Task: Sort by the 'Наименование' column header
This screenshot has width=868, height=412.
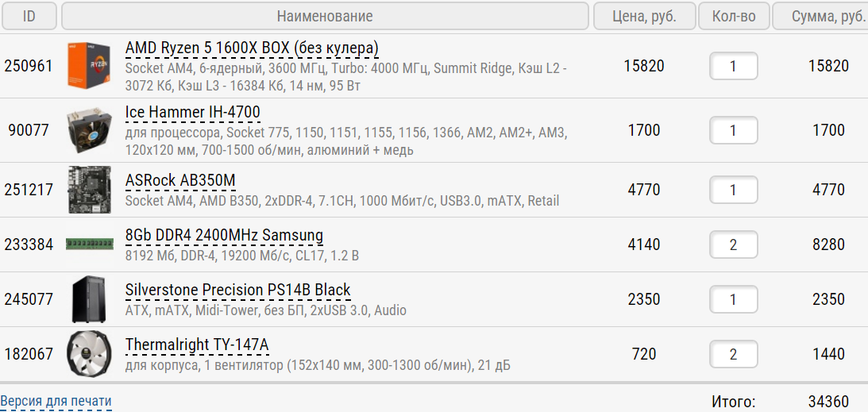Action: pos(325,16)
